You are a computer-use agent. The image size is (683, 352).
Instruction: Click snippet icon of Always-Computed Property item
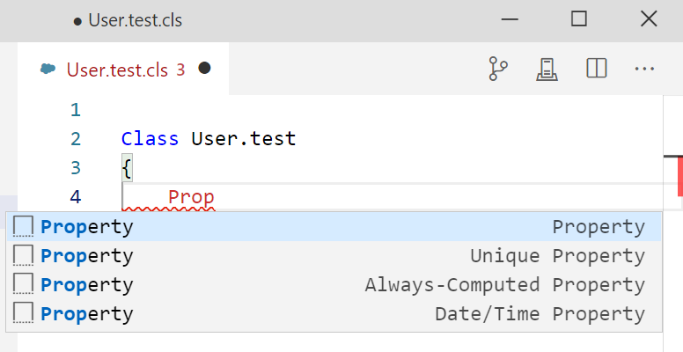[24, 285]
